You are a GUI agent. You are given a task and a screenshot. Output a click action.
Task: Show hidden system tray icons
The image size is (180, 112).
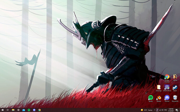pos(155,110)
